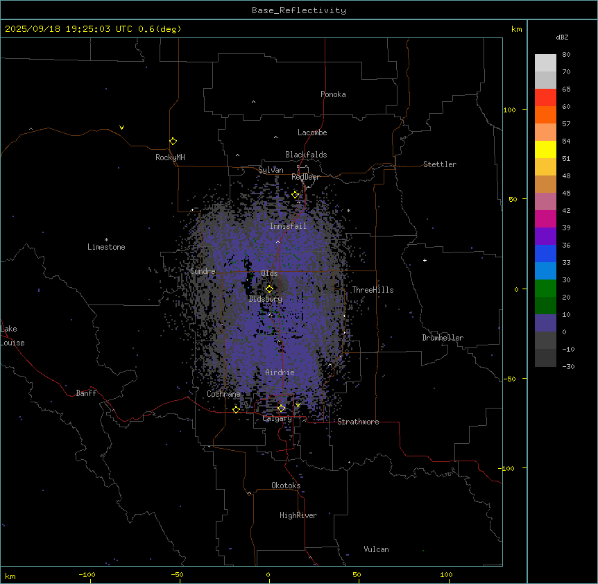Click the Airdrie city label
This screenshot has height=584, width=598.
click(x=280, y=372)
